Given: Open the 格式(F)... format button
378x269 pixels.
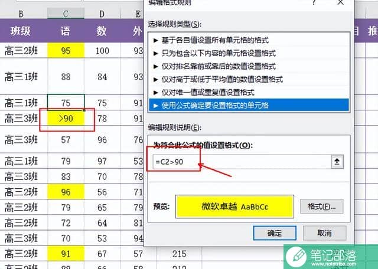Looking at the screenshot, I should coord(321,206).
